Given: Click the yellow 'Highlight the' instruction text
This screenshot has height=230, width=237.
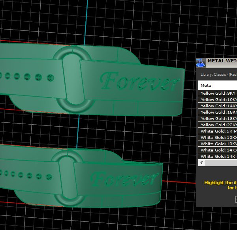Looking at the screenshot, I should [x=220, y=183].
